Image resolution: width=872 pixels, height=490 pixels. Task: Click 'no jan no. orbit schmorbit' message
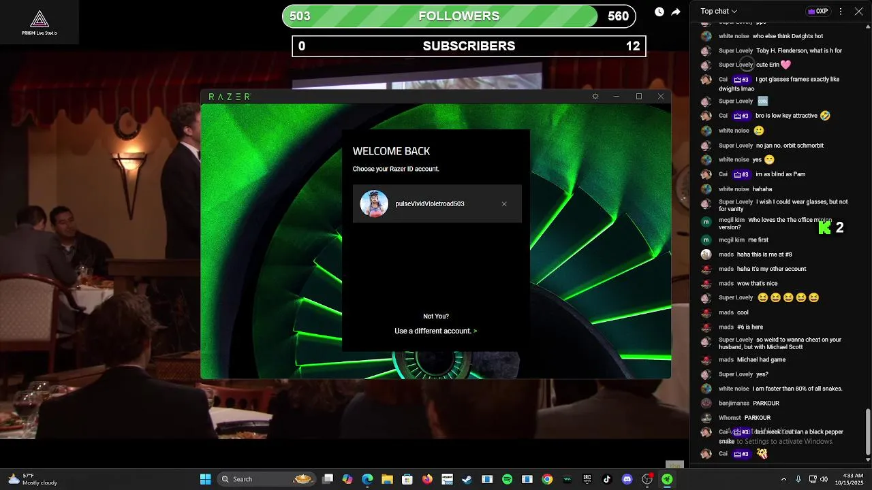790,146
